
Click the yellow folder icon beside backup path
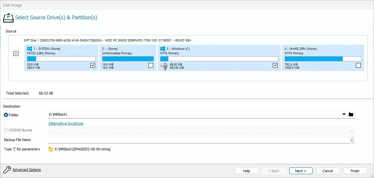pyautogui.click(x=51, y=149)
